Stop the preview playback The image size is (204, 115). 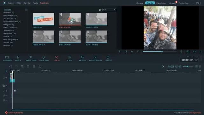coord(138,52)
